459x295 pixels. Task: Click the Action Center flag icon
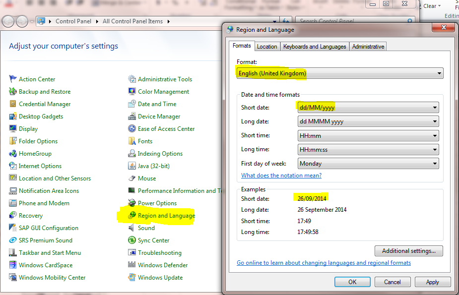pos(13,79)
